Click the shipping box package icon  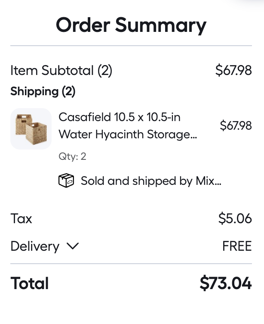(66, 181)
